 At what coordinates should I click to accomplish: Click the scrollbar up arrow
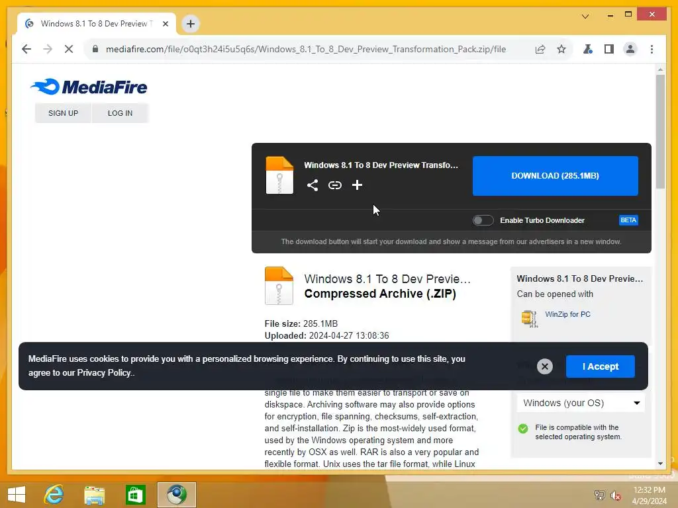[x=660, y=69]
